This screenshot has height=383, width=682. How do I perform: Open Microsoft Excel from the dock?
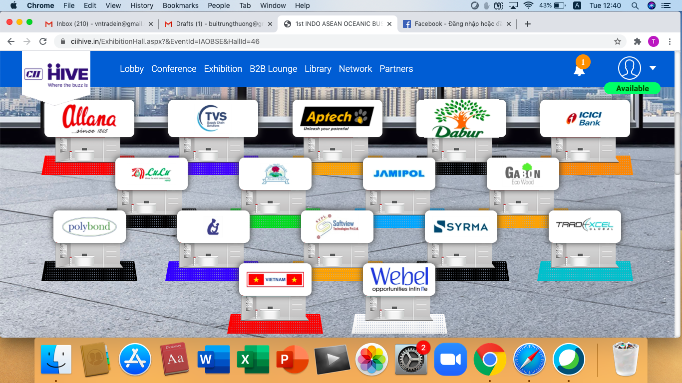253,360
